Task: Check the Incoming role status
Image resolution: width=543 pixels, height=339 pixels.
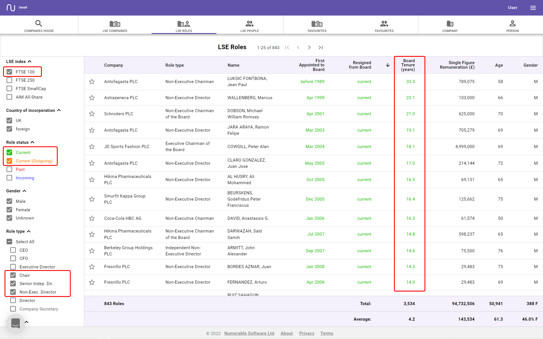Action: pyautogui.click(x=9, y=178)
